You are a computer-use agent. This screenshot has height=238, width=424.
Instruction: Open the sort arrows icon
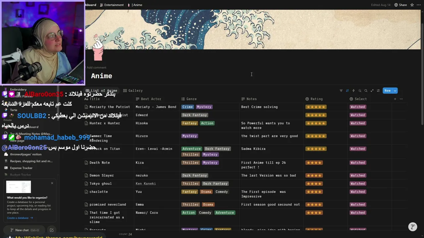point(347,91)
